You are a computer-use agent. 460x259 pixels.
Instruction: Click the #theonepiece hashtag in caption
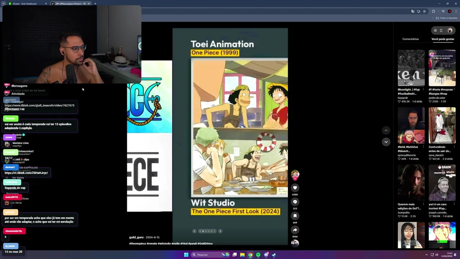pyautogui.click(x=138, y=244)
